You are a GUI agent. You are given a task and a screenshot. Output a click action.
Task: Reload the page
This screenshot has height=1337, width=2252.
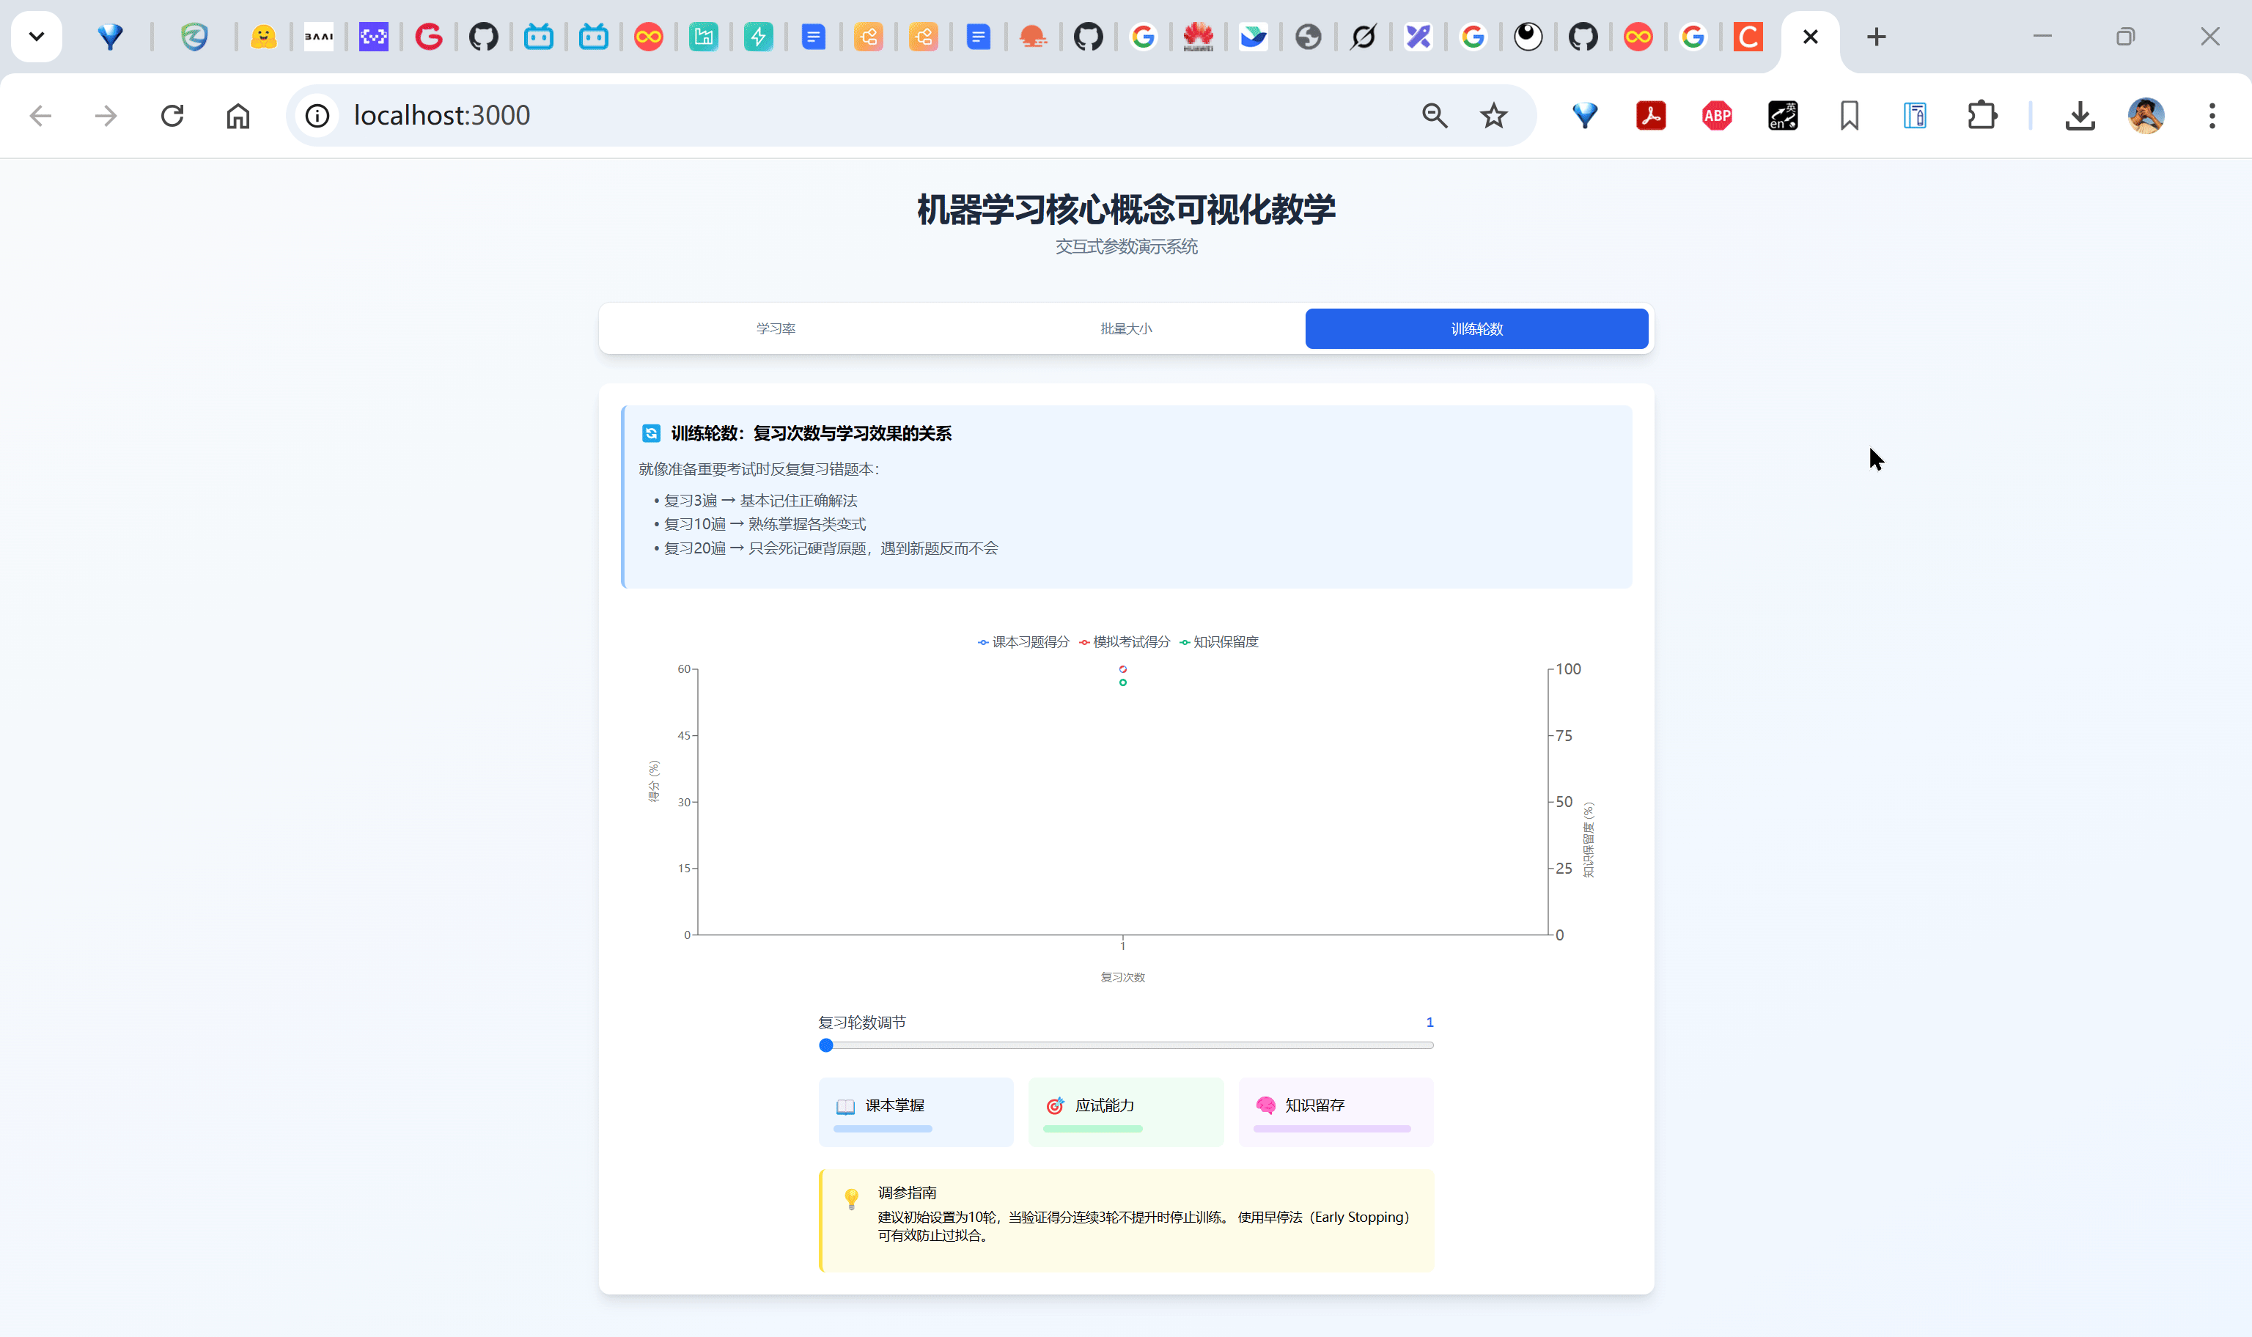(x=172, y=115)
